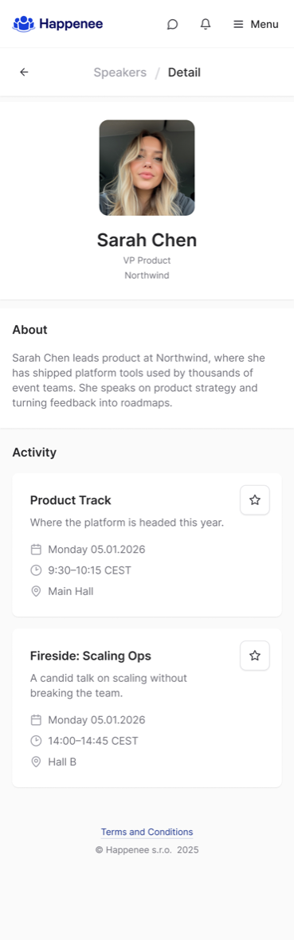The image size is (294, 940).
Task: Select the Detail breadcrumb label
Action: [x=184, y=72]
